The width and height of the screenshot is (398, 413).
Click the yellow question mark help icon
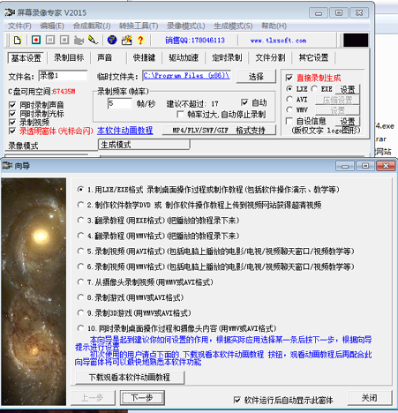tap(141, 40)
